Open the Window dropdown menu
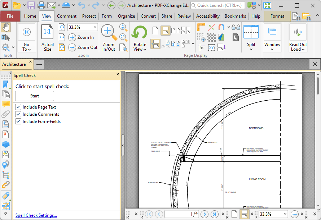Image resolution: width=321 pixels, height=220 pixels. click(x=272, y=38)
